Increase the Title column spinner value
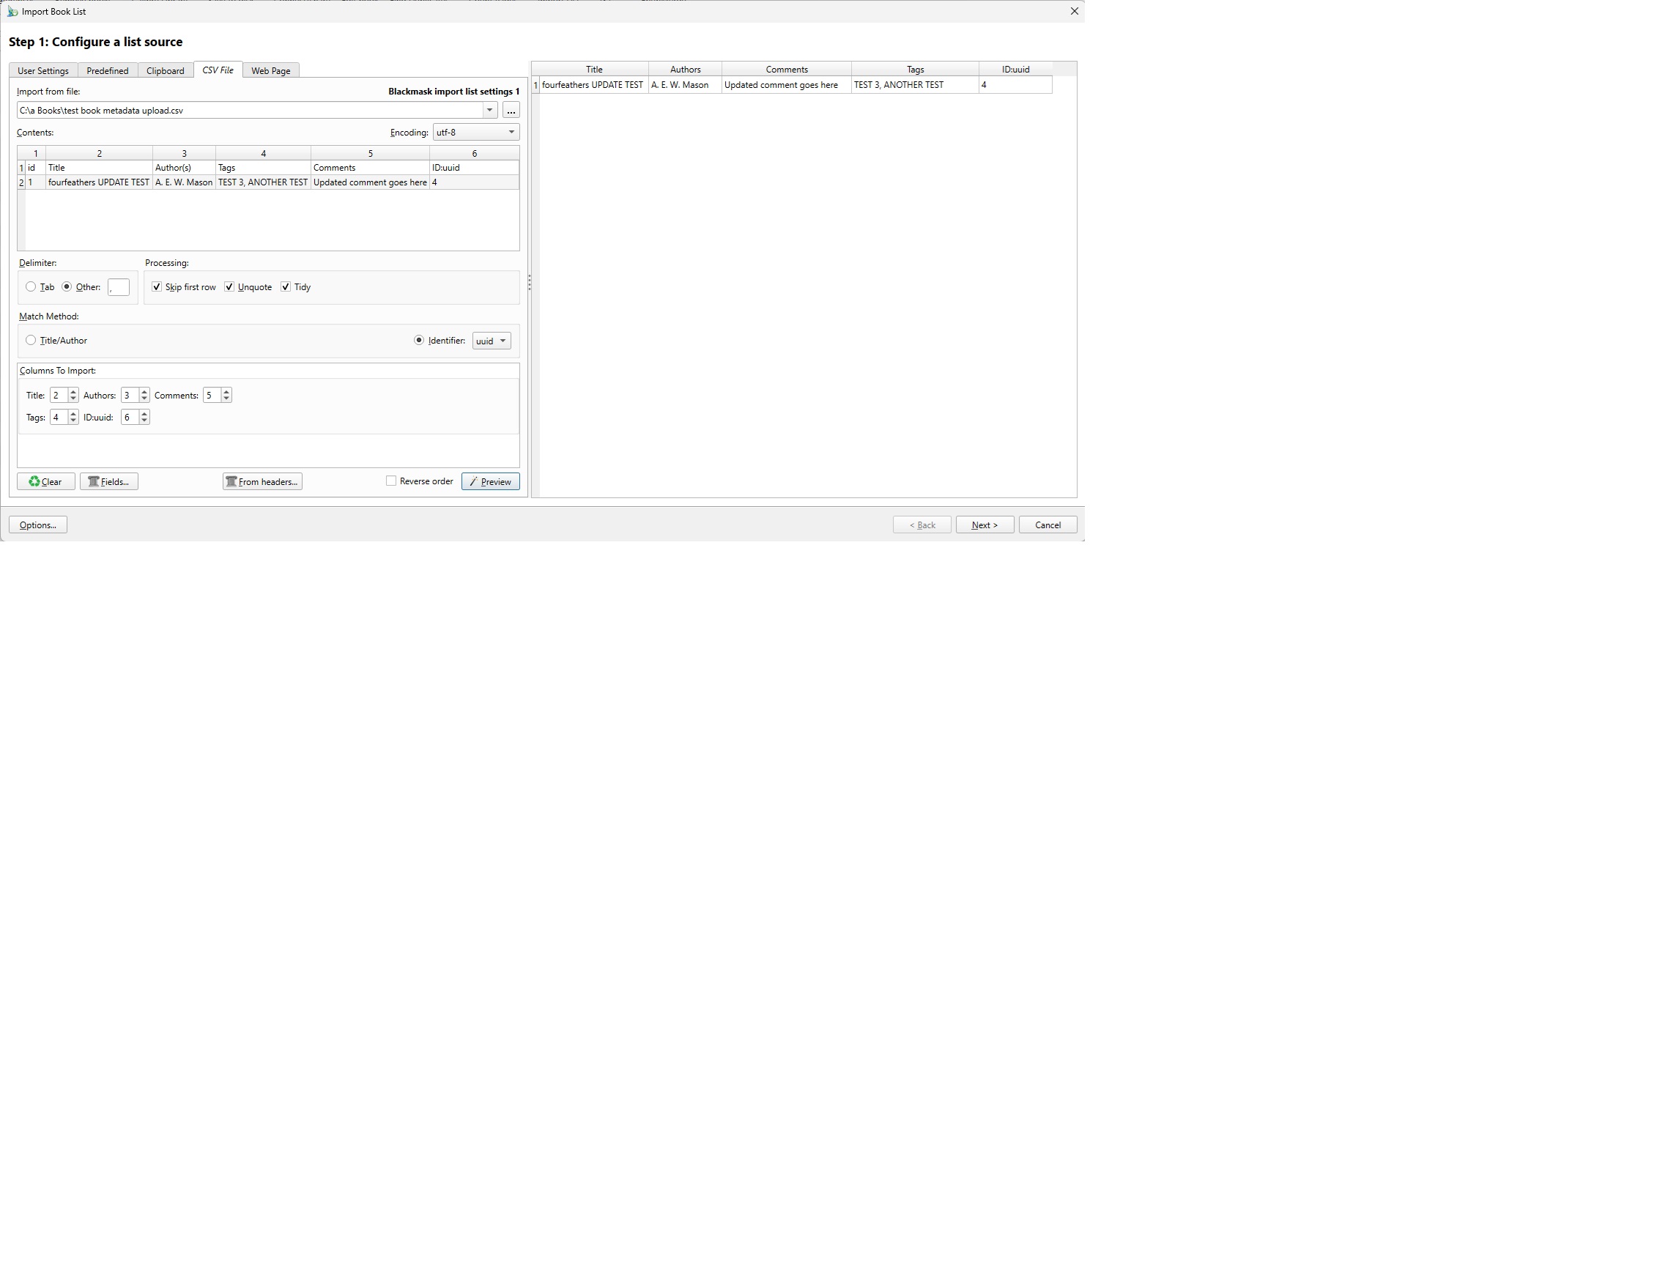 coord(73,391)
